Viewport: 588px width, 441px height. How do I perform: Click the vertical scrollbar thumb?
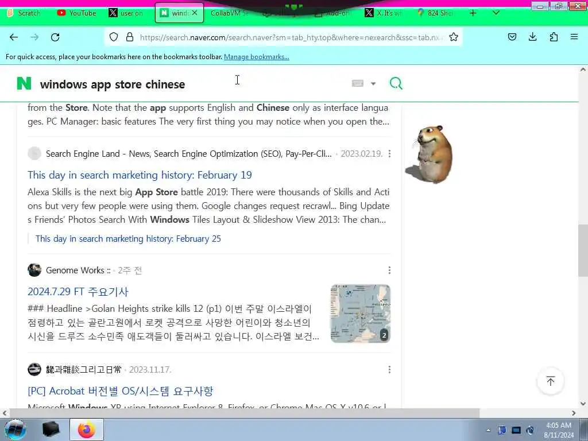tap(583, 250)
